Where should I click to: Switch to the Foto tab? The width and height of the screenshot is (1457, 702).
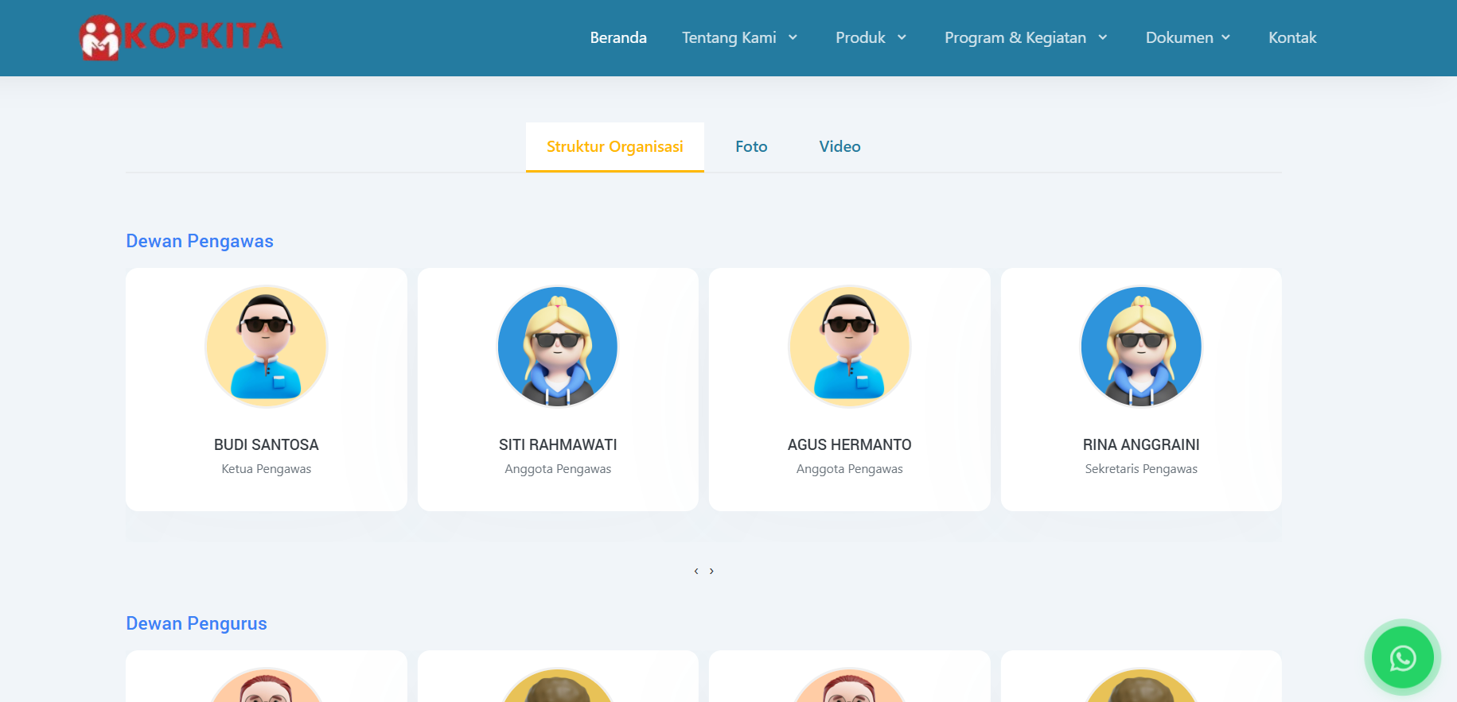[751, 146]
